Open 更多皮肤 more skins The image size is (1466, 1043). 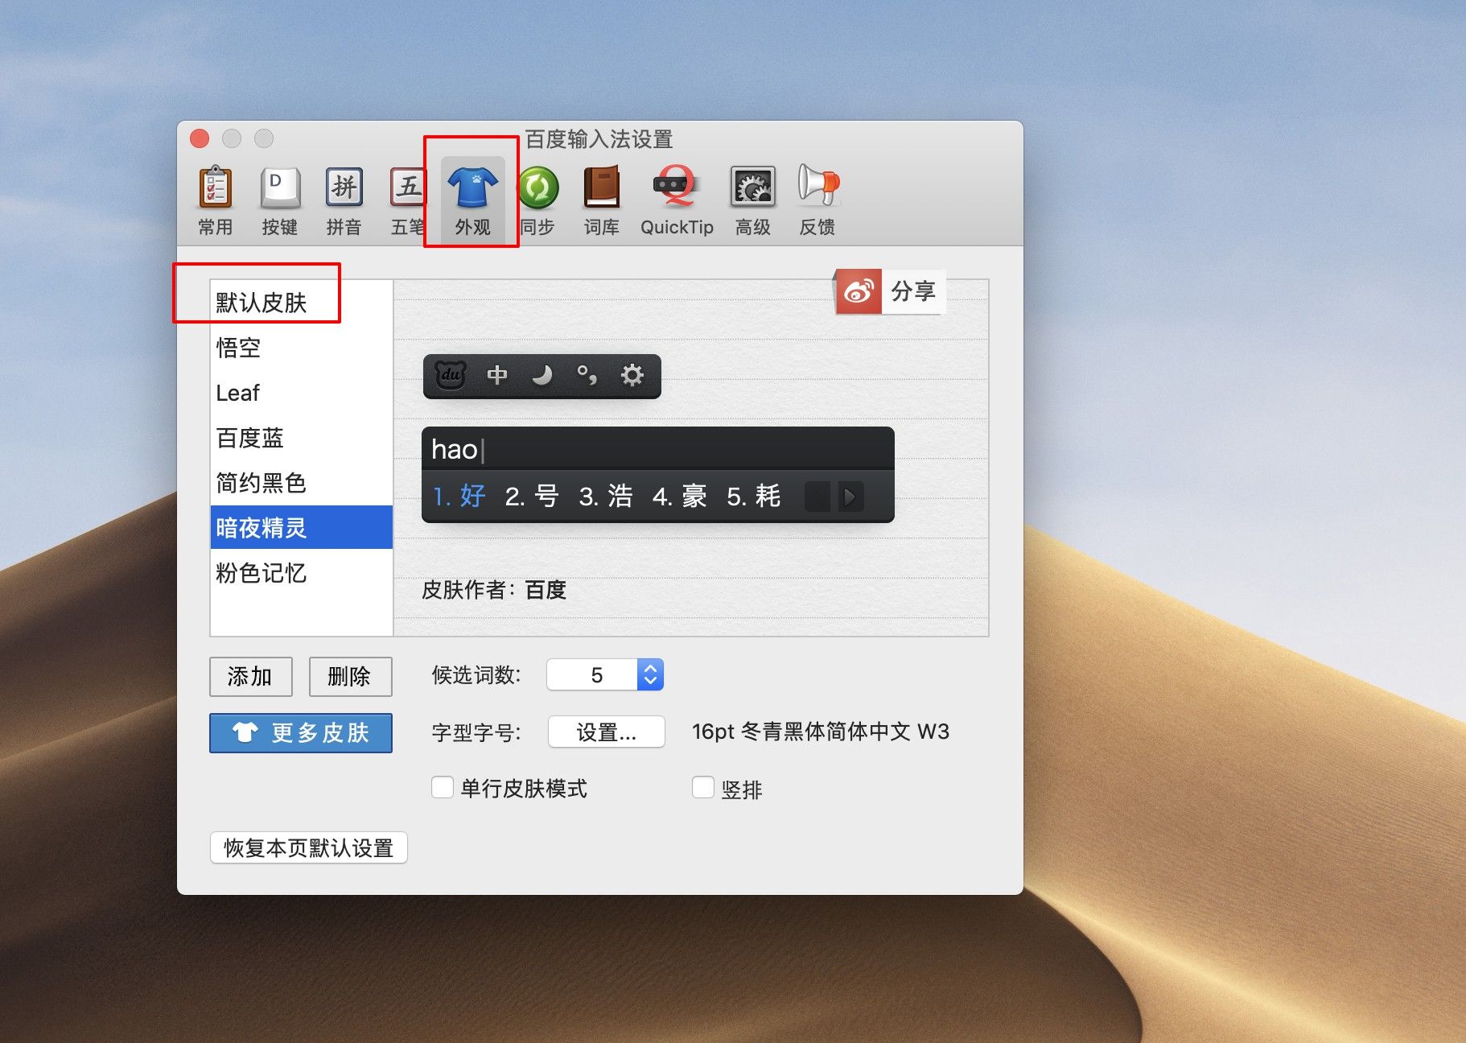(x=301, y=733)
